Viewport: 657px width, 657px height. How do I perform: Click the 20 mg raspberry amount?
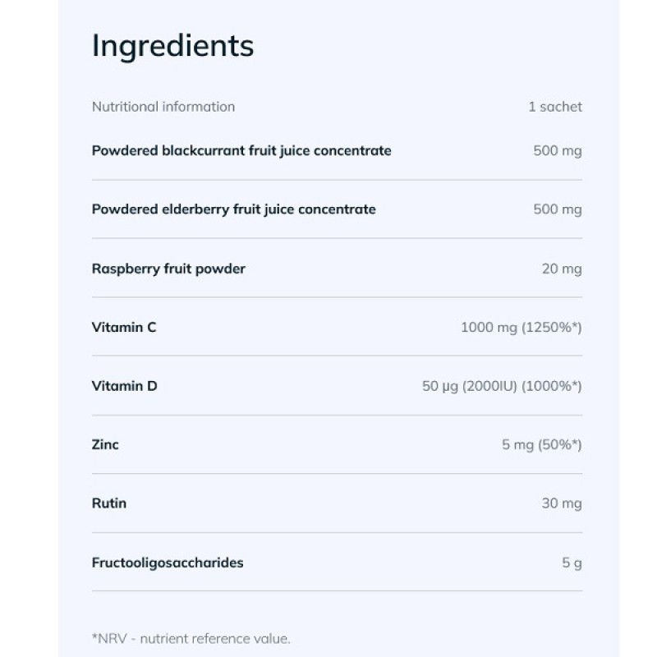click(x=561, y=269)
